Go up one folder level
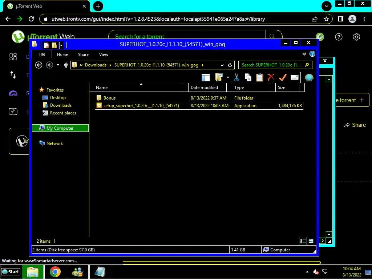The height and width of the screenshot is (279, 372). pyautogui.click(x=66, y=65)
